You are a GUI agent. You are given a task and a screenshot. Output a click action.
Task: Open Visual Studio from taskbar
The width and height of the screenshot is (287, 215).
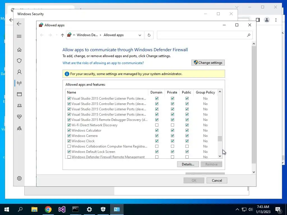point(62,209)
